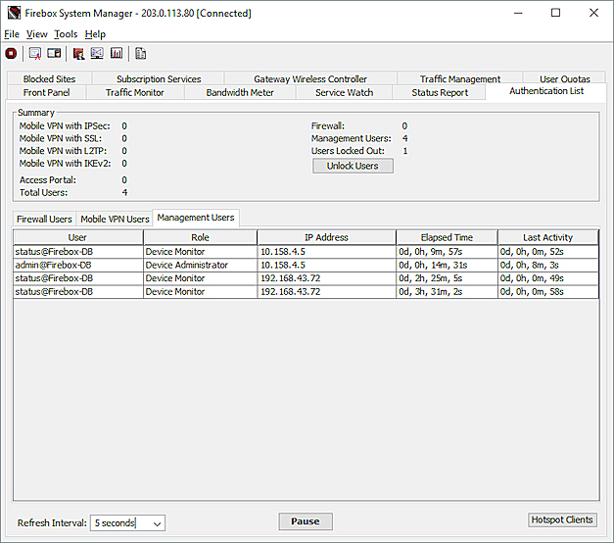Click the Hotspot Clients button
This screenshot has width=614, height=543.
click(562, 520)
